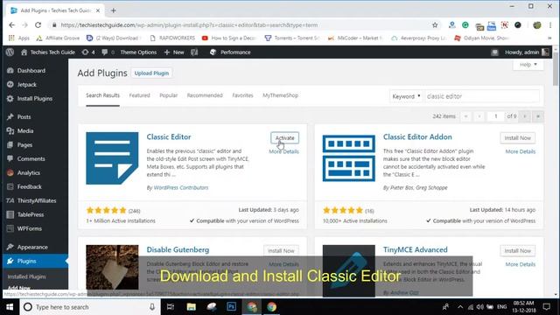Open the Classic Editor title link
Screen dimensions: 560x315
pos(169,136)
